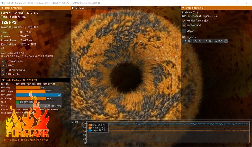Click the GPU 0 graph label
The width and height of the screenshot is (252, 147).
[75, 122]
